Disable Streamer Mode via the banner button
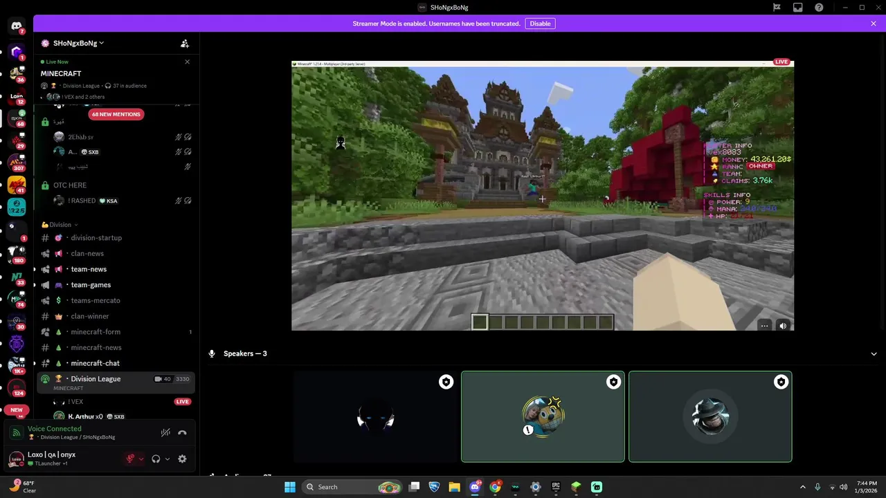Image resolution: width=886 pixels, height=498 pixels. point(540,24)
